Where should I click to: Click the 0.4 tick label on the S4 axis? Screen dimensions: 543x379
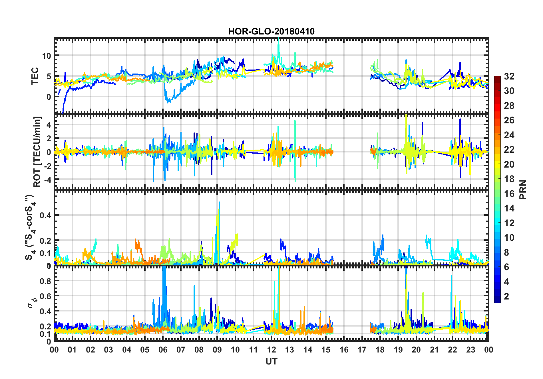(x=46, y=215)
